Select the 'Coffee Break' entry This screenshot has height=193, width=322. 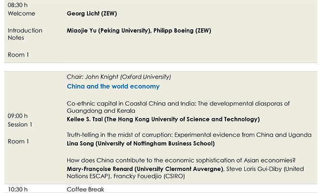point(86,189)
